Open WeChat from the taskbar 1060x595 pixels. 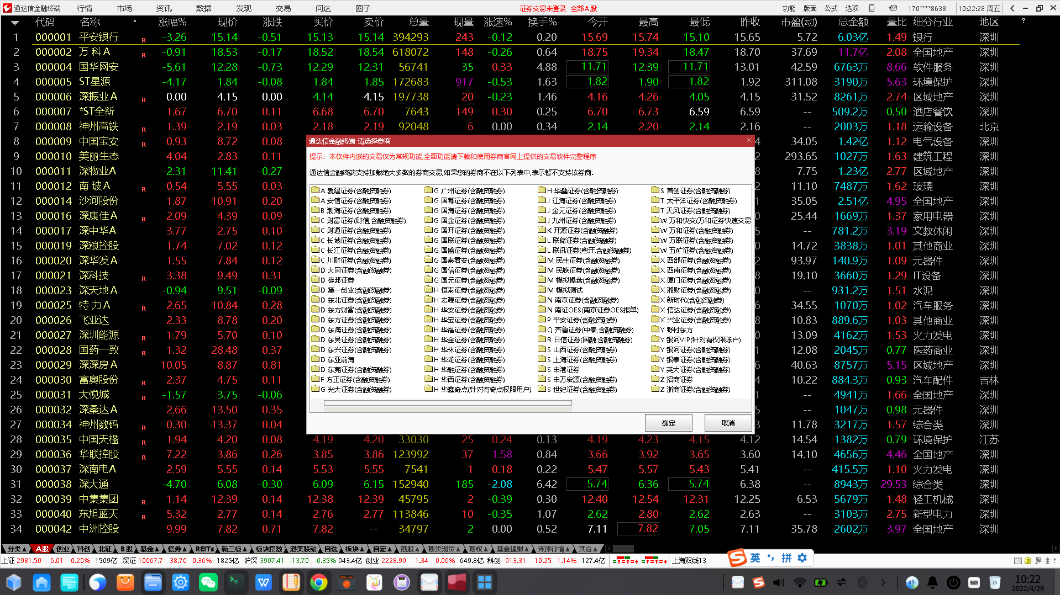[x=208, y=582]
